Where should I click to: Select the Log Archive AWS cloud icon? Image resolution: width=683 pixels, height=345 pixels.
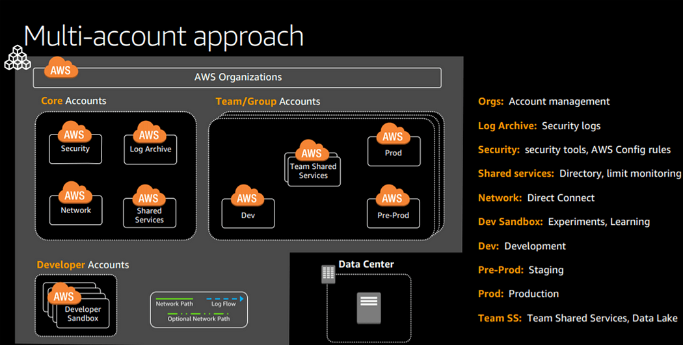point(149,134)
